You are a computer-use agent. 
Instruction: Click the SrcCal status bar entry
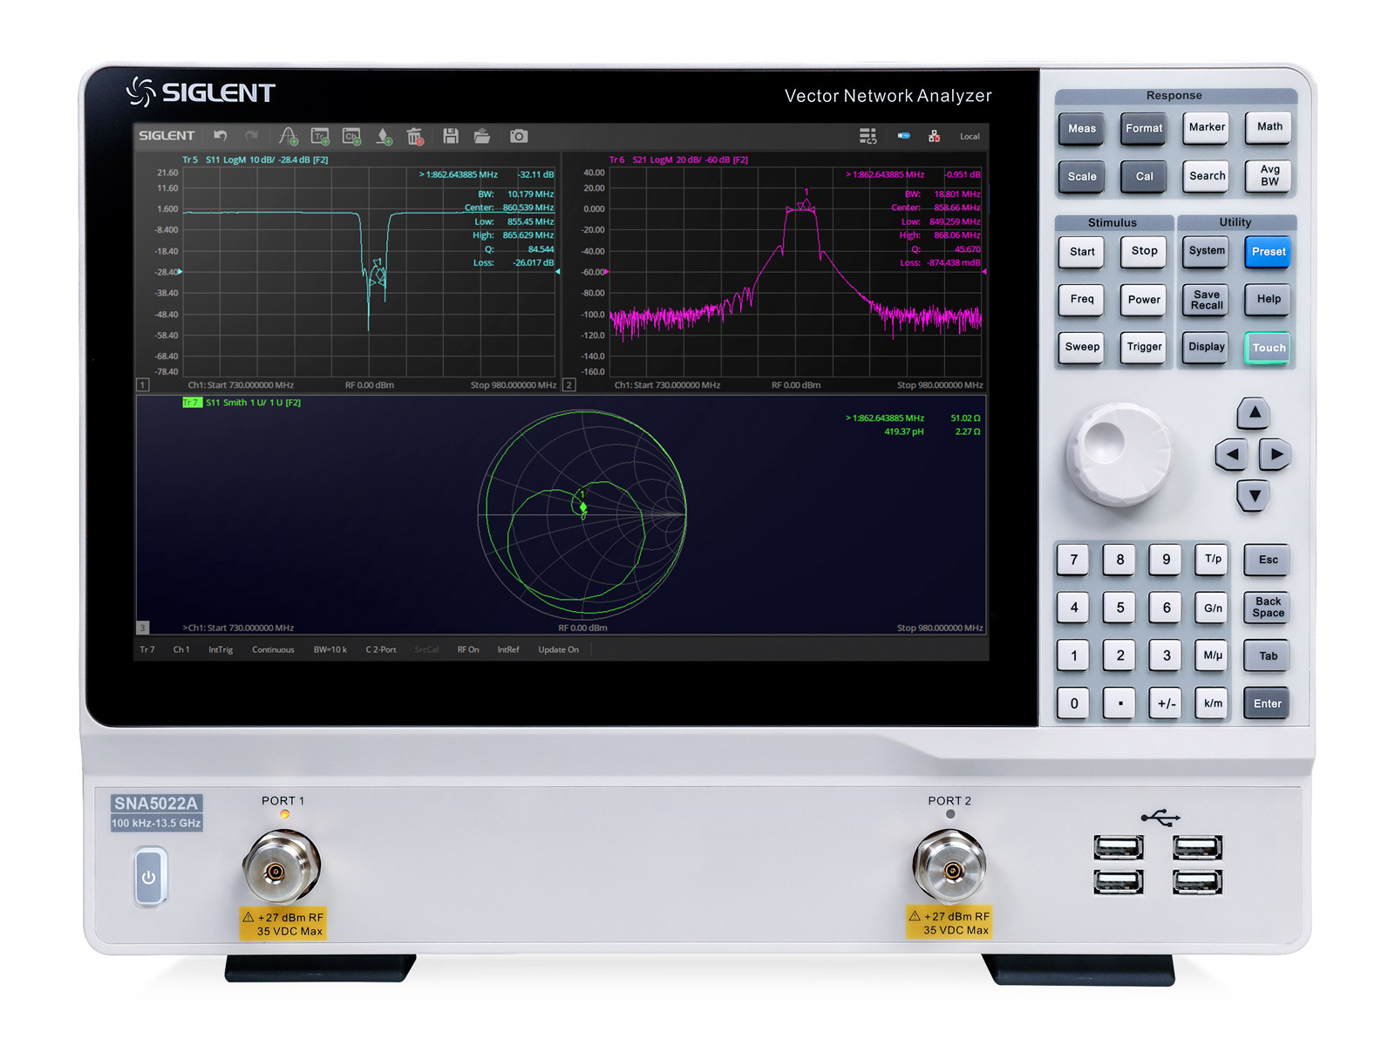coord(426,649)
